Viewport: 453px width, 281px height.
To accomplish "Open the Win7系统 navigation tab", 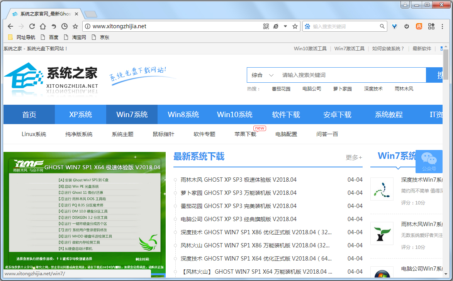I will [x=132, y=114].
